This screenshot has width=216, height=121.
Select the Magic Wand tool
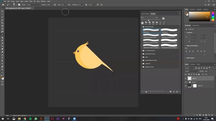click(x=2, y=20)
